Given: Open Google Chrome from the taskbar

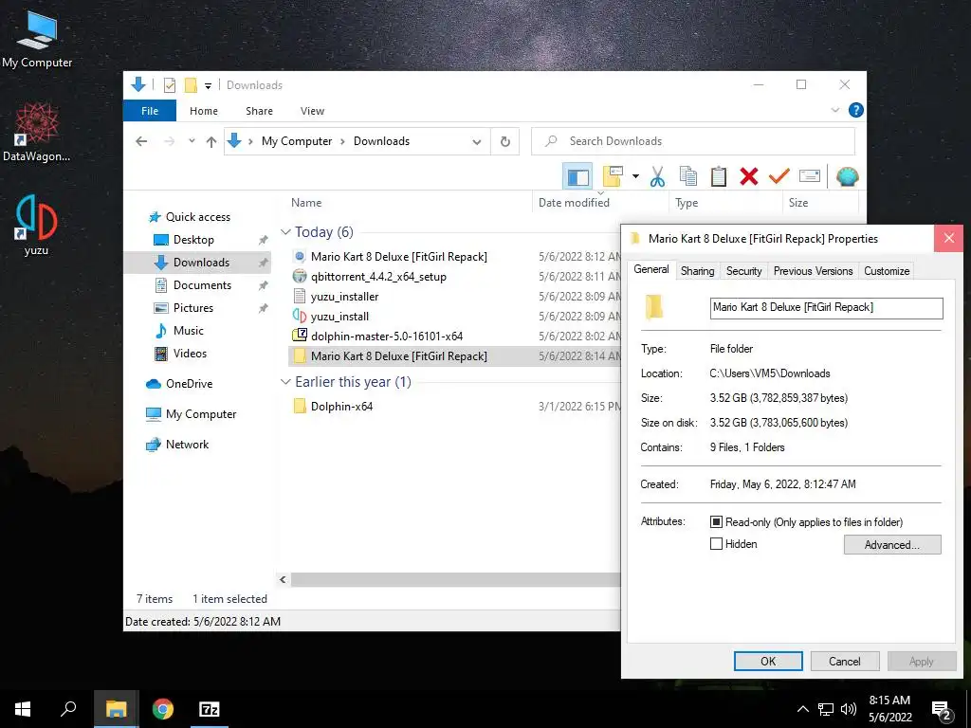Looking at the screenshot, I should tap(163, 709).
